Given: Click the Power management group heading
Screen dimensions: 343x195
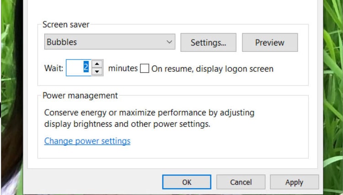Looking at the screenshot, I should (x=80, y=95).
